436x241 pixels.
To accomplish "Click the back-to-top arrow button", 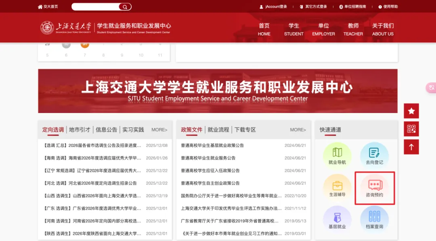I will point(411,147).
